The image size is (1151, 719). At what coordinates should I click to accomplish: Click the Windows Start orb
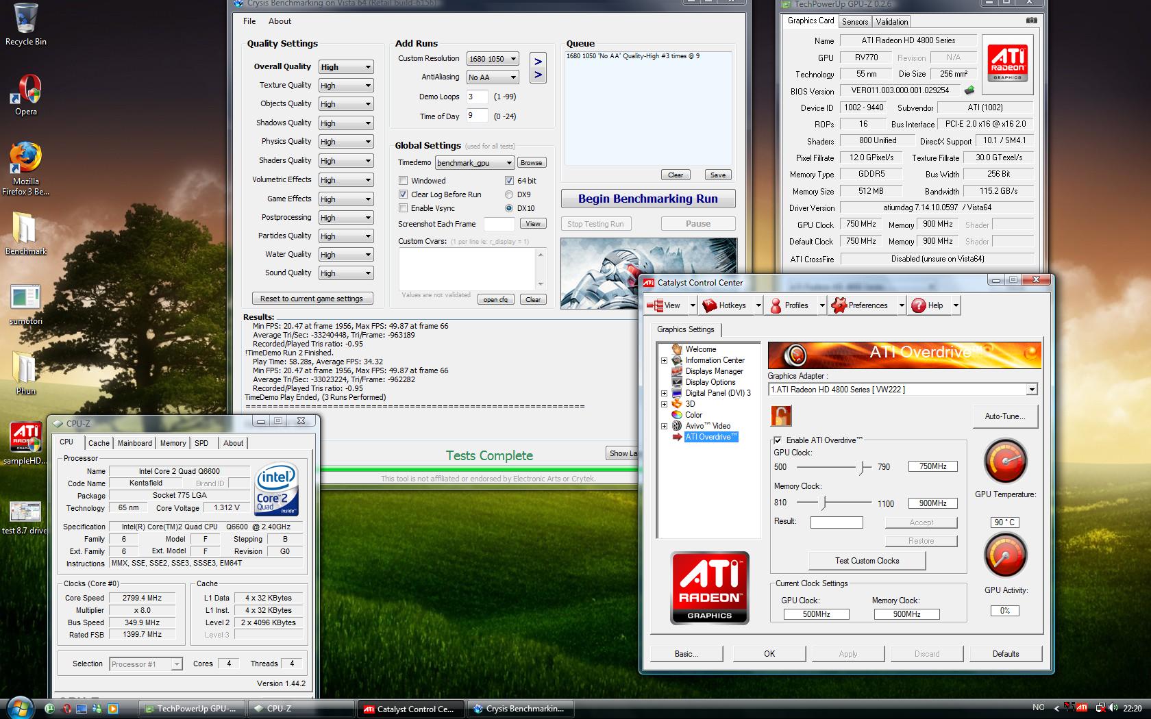(x=18, y=707)
